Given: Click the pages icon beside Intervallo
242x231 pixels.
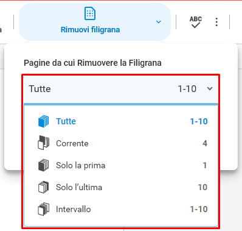Looking at the screenshot, I should (44, 209).
